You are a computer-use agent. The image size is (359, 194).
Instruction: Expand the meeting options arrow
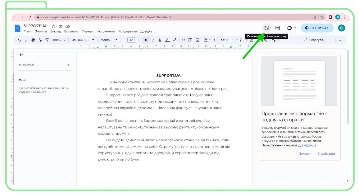tap(295, 28)
